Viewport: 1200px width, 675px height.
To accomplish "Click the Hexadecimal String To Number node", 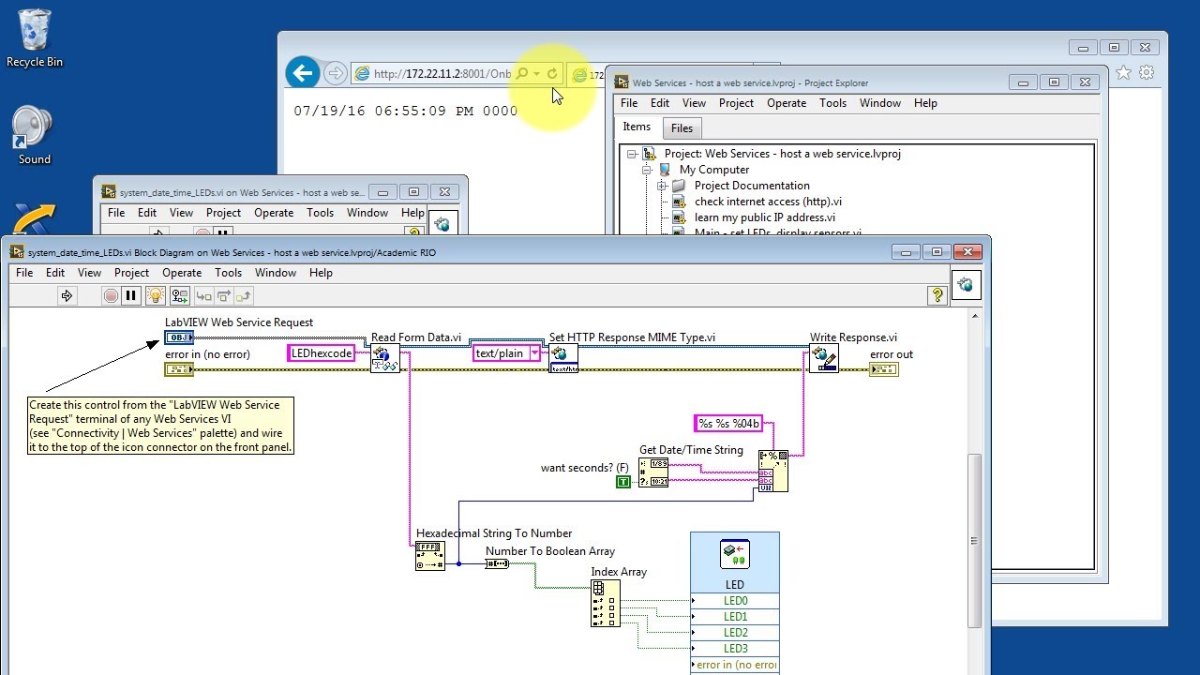I will 429,555.
